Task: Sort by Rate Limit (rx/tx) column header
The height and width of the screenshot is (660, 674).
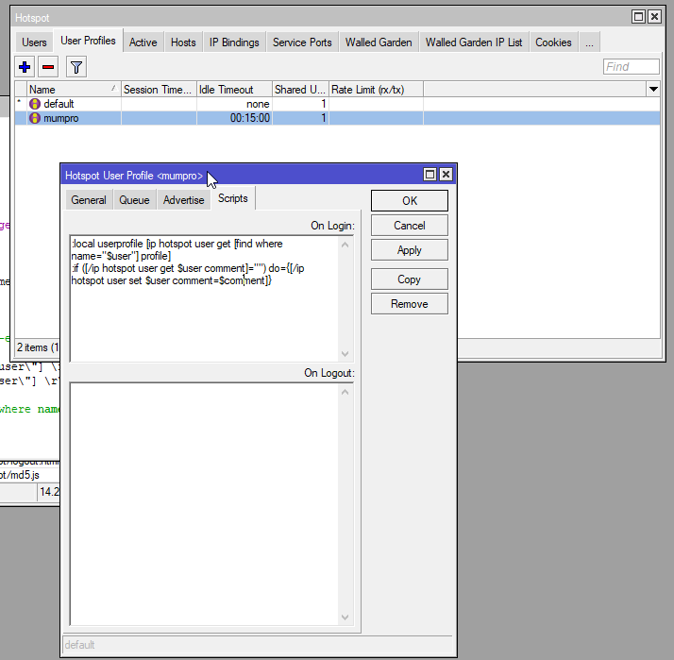Action: (376, 90)
